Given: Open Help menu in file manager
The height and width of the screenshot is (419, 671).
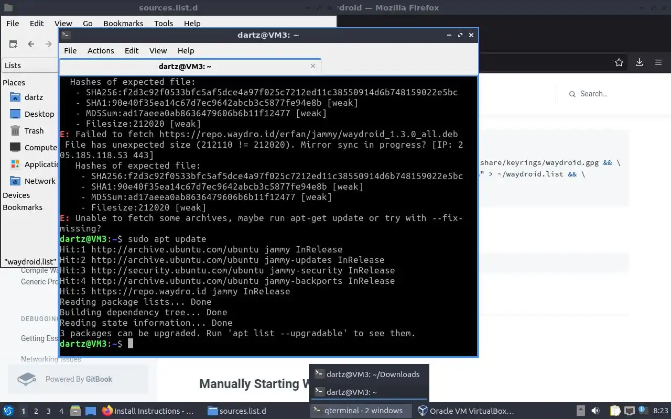Looking at the screenshot, I should pyautogui.click(x=192, y=24).
